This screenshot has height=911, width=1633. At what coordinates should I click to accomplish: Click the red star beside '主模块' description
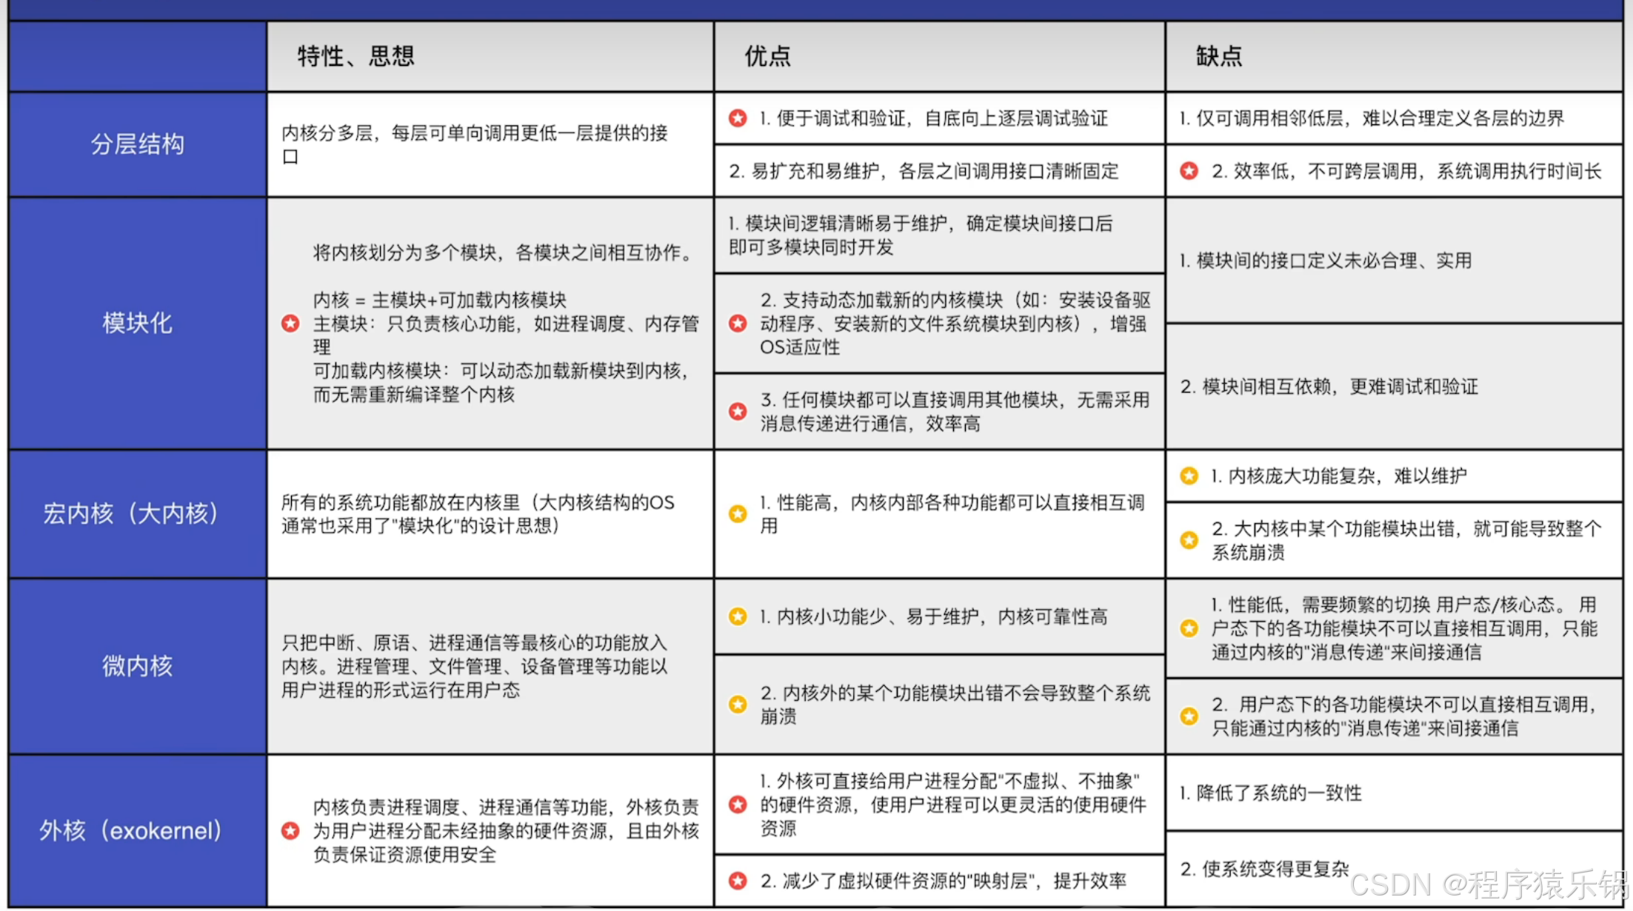290,323
